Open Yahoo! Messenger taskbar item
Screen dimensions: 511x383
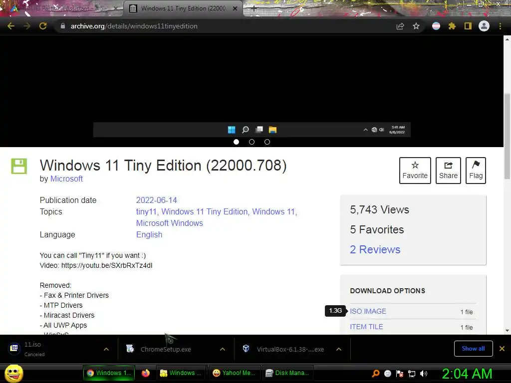(234, 373)
